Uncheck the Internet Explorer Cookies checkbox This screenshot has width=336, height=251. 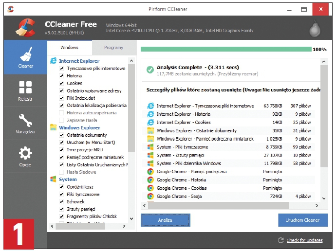(x=61, y=83)
